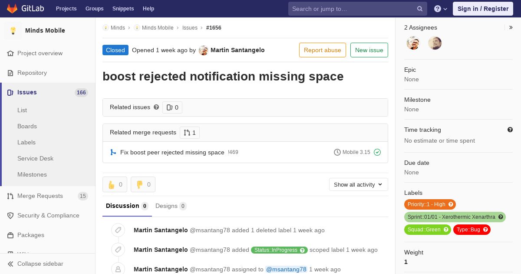Click the GitLab fox logo
The image size is (521, 274).
click(x=12, y=8)
